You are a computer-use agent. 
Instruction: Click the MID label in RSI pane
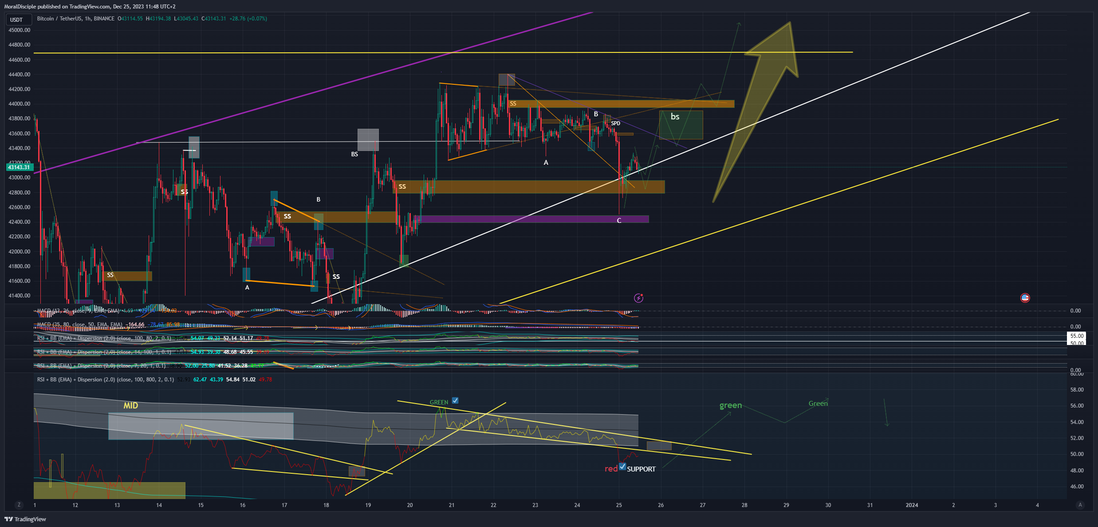click(x=131, y=405)
